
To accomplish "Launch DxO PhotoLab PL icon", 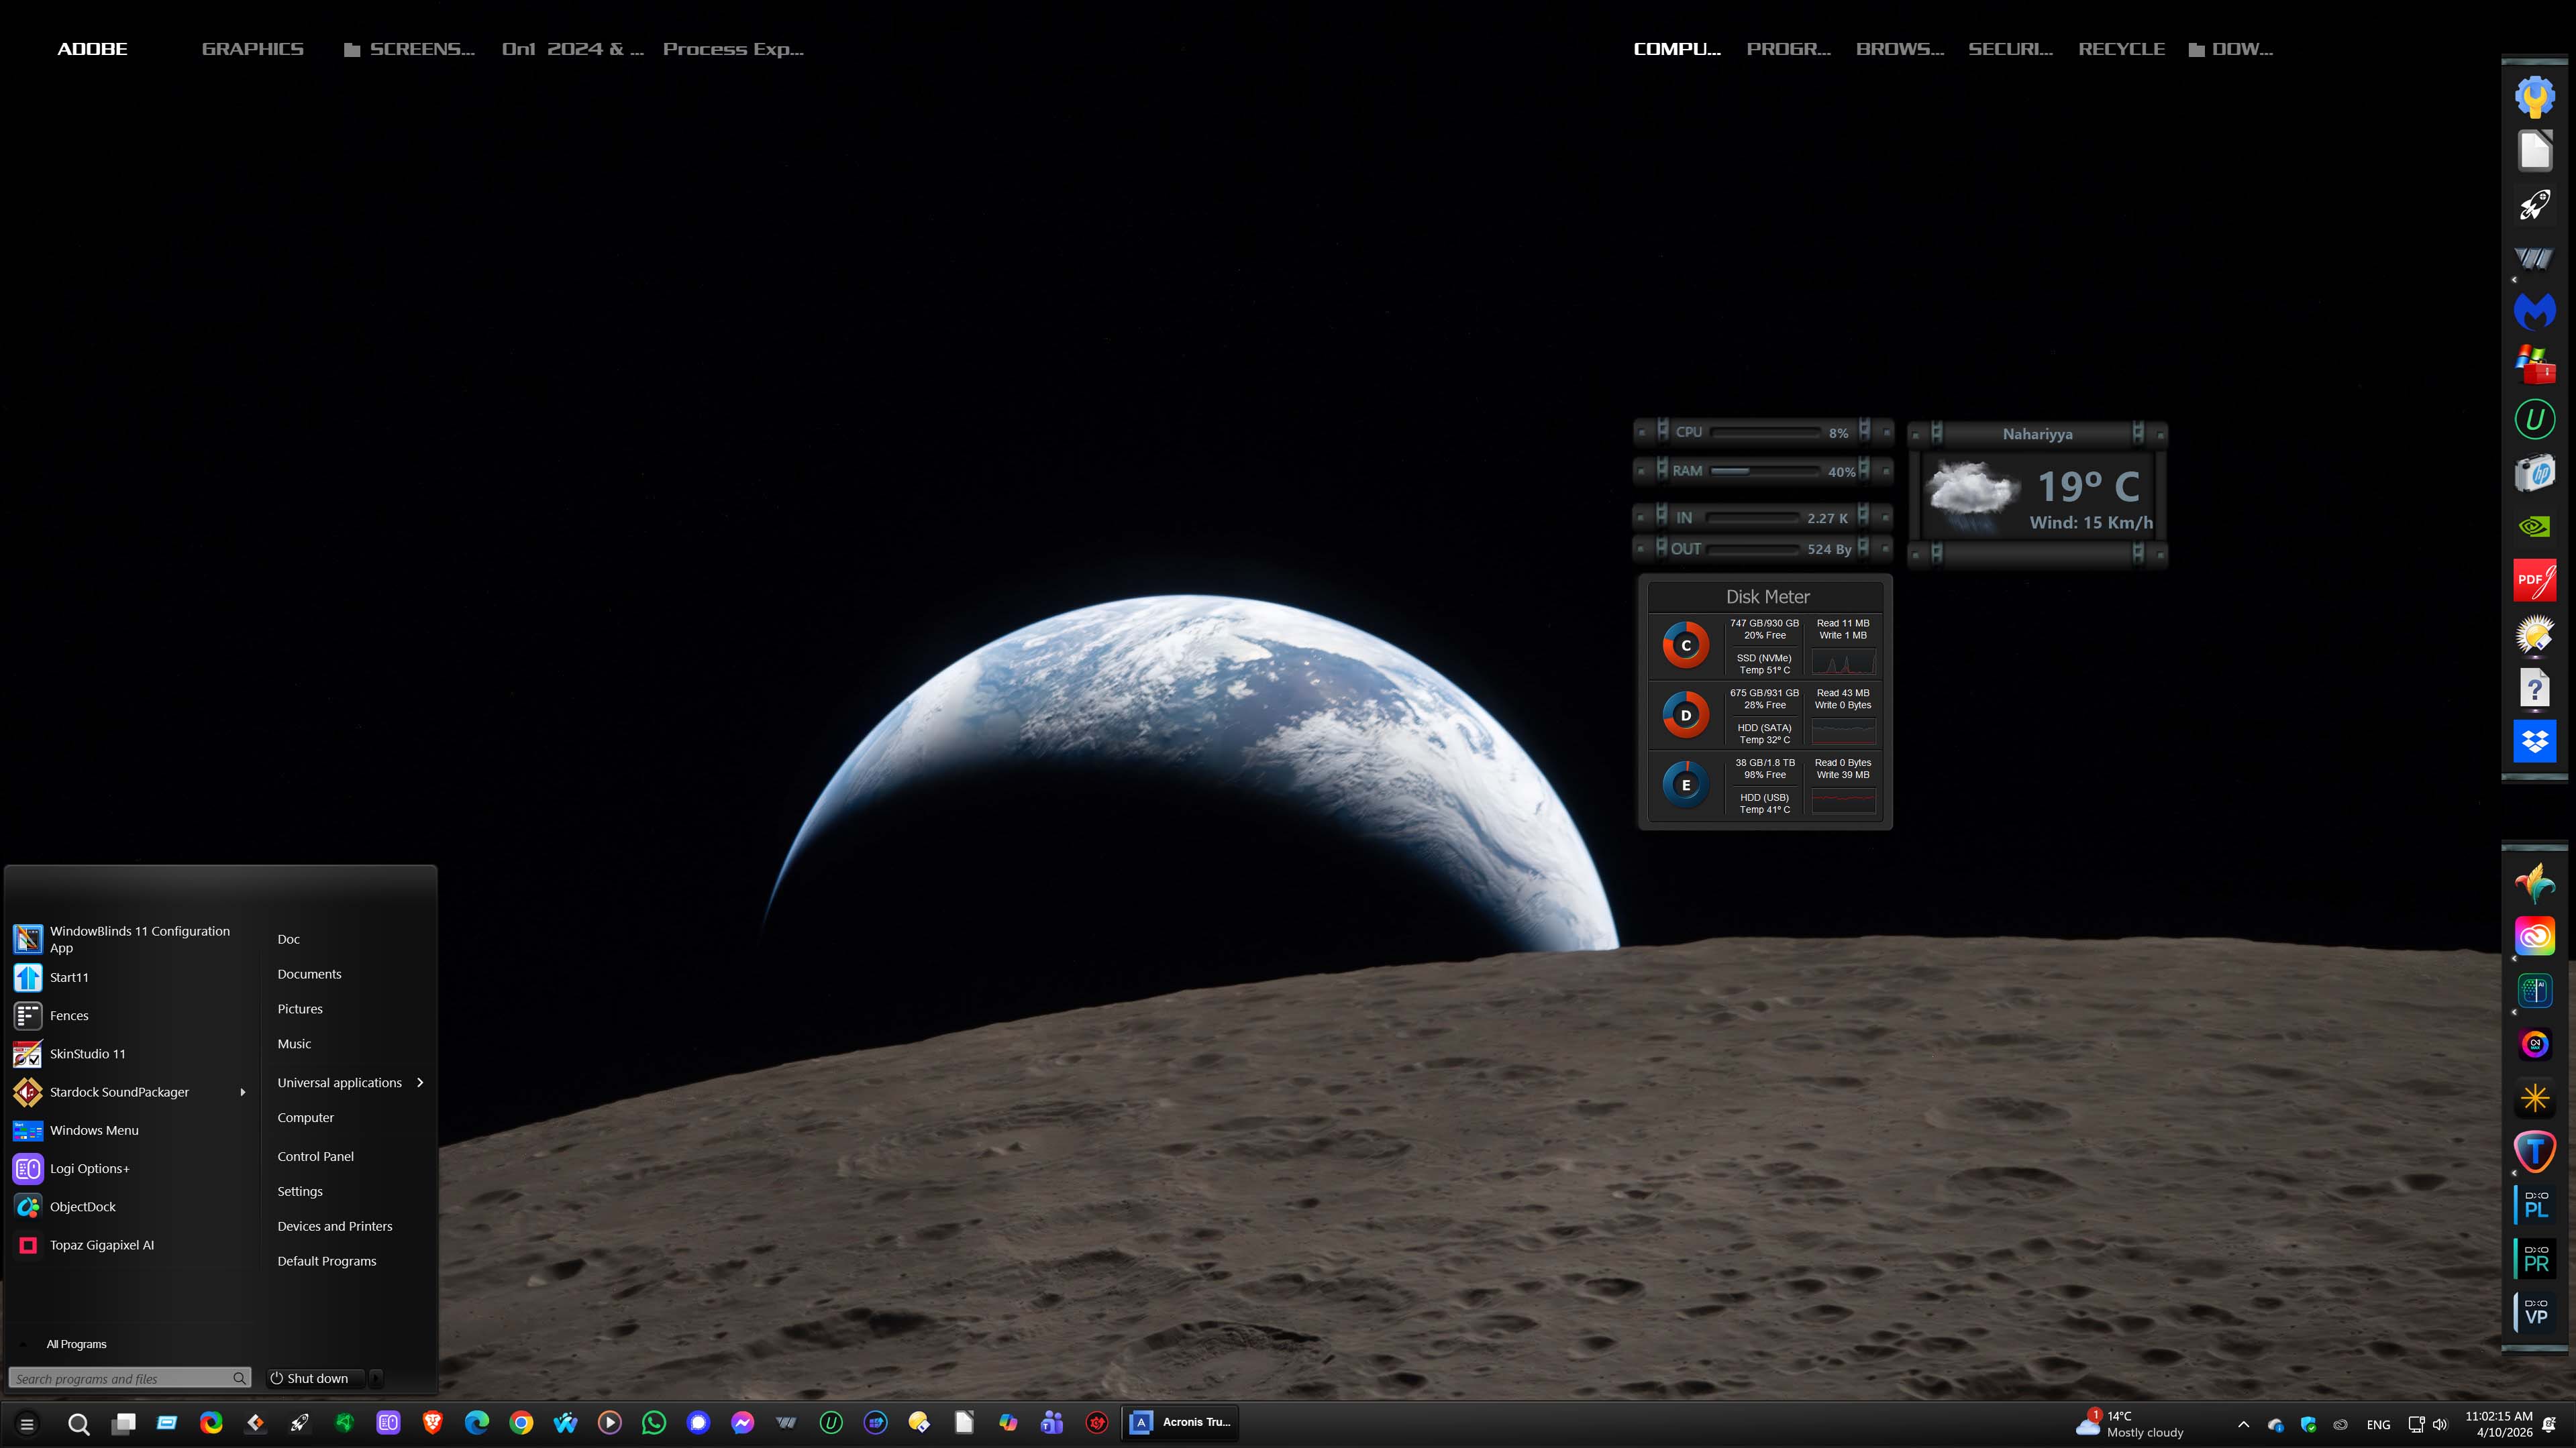I will [2535, 1204].
